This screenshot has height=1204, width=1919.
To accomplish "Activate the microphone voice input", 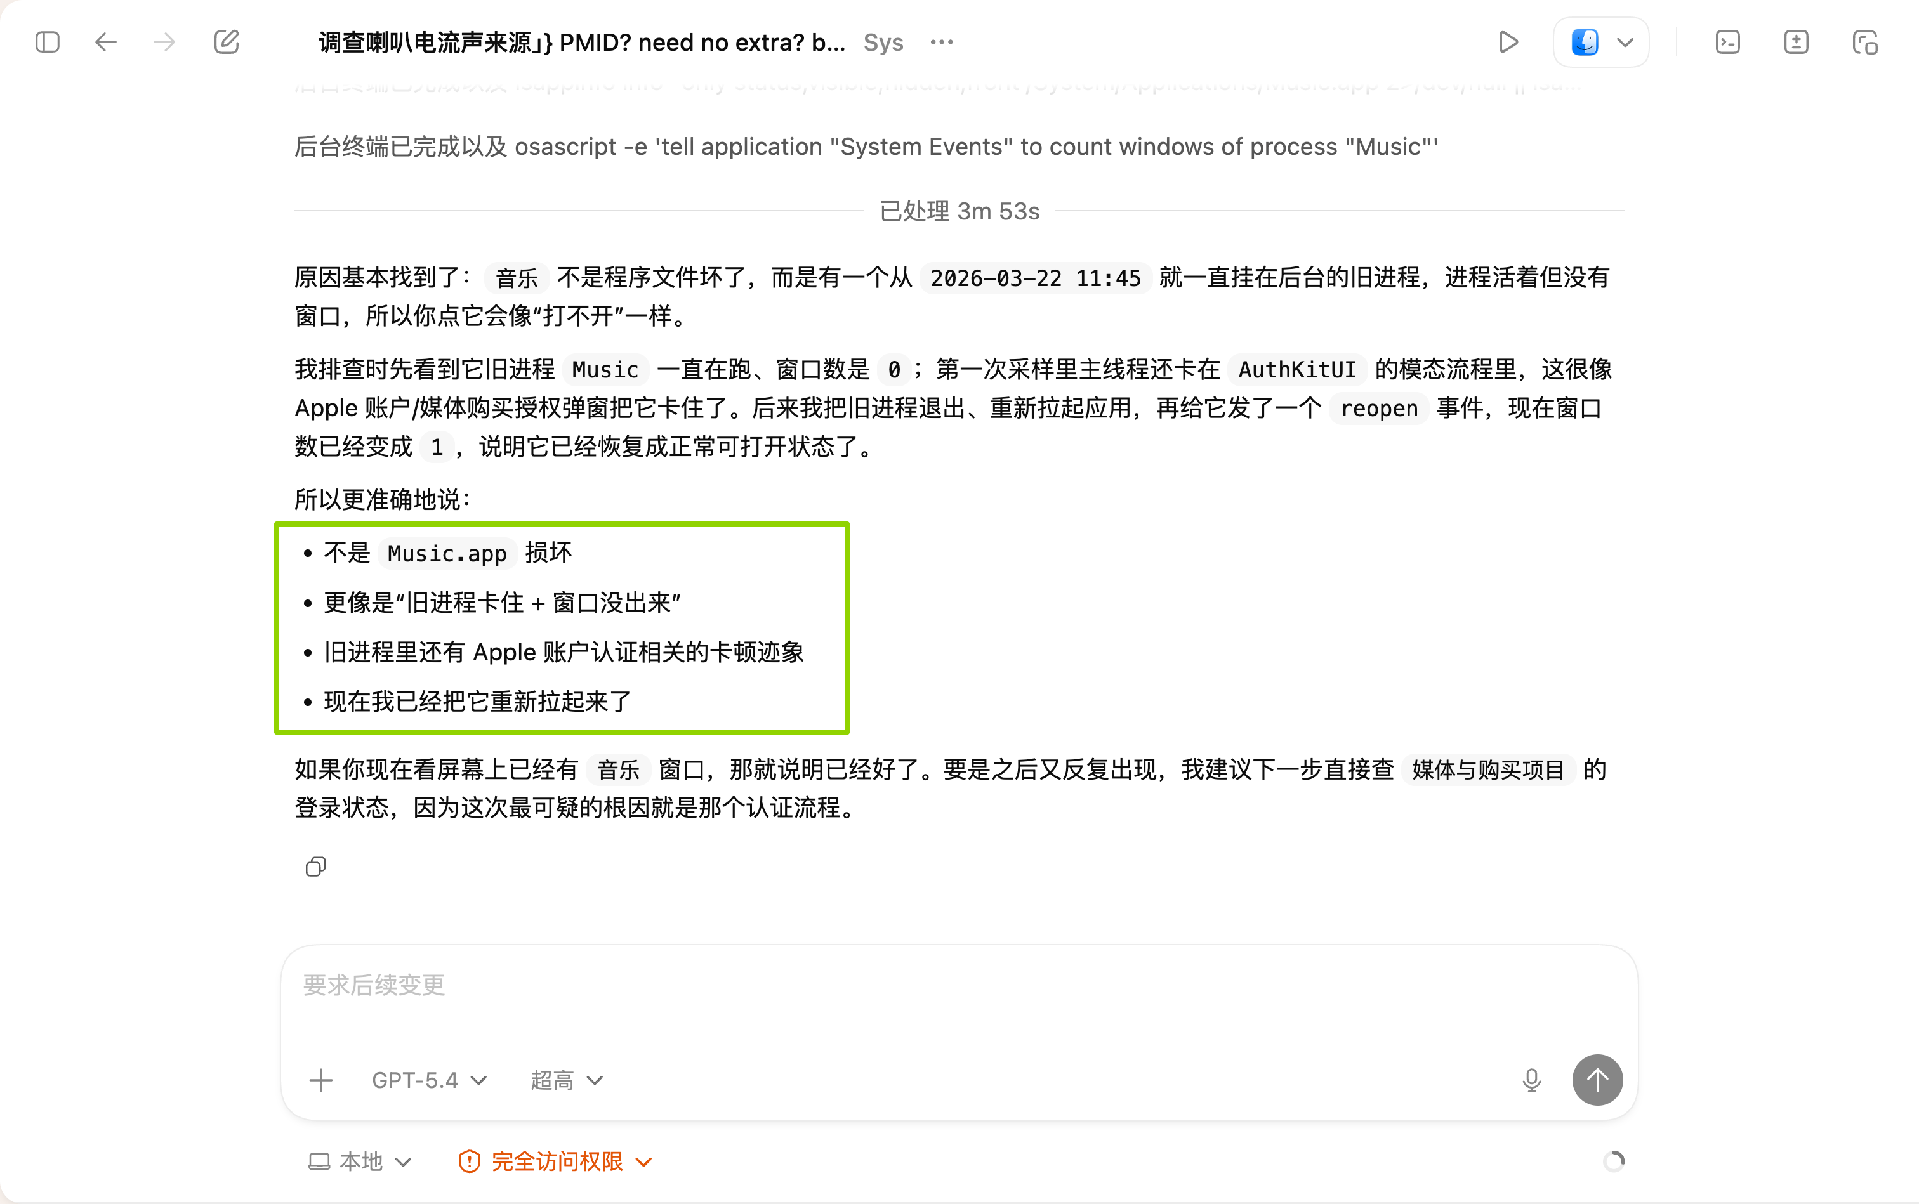I will pyautogui.click(x=1531, y=1080).
